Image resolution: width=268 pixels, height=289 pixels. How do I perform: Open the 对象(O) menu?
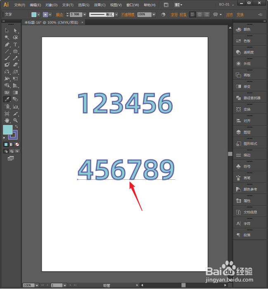coord(52,5)
